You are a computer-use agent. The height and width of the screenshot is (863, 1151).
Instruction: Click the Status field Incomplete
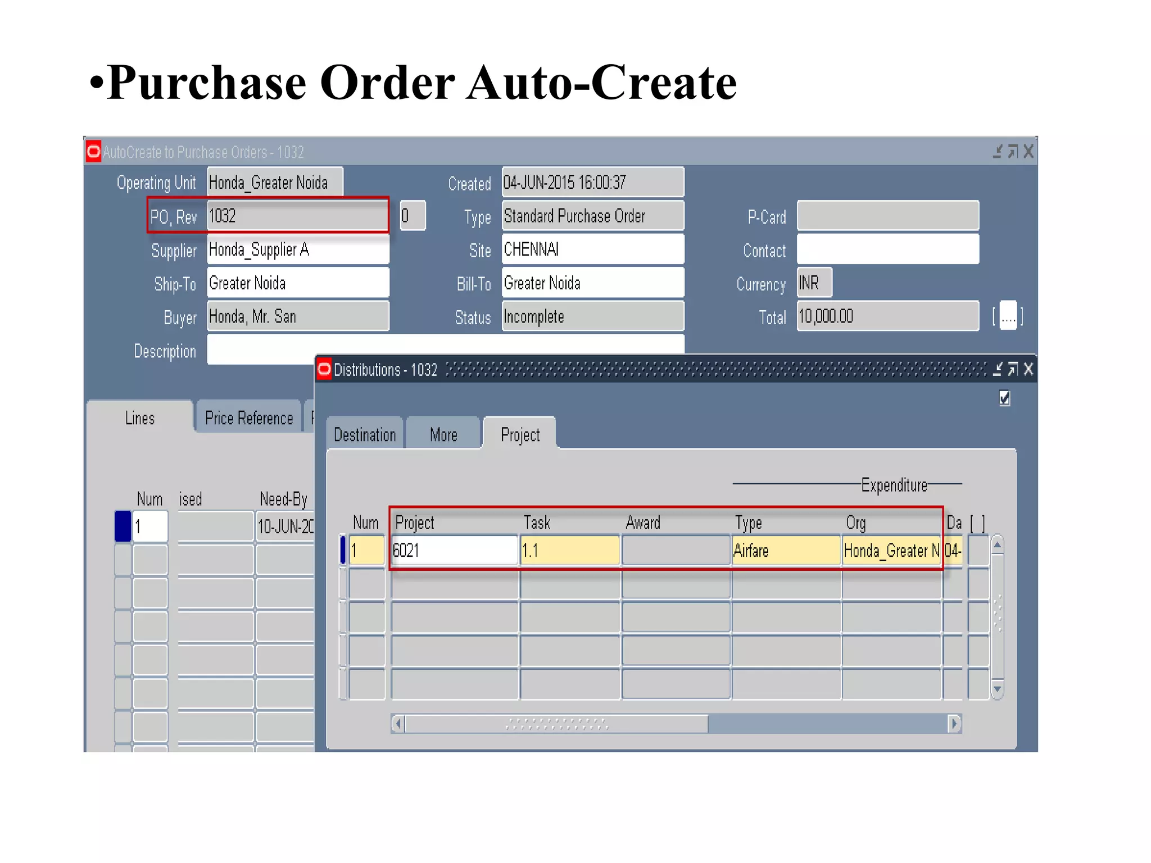(593, 316)
